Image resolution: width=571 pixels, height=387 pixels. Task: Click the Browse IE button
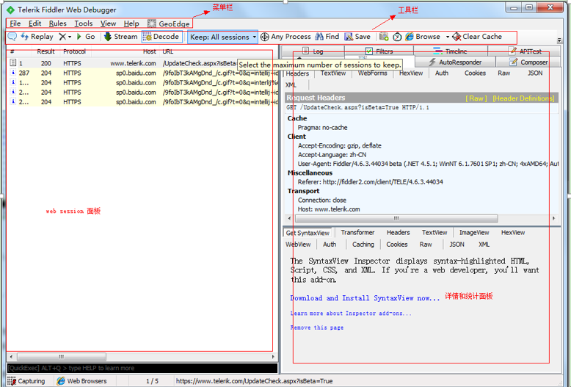pos(423,37)
